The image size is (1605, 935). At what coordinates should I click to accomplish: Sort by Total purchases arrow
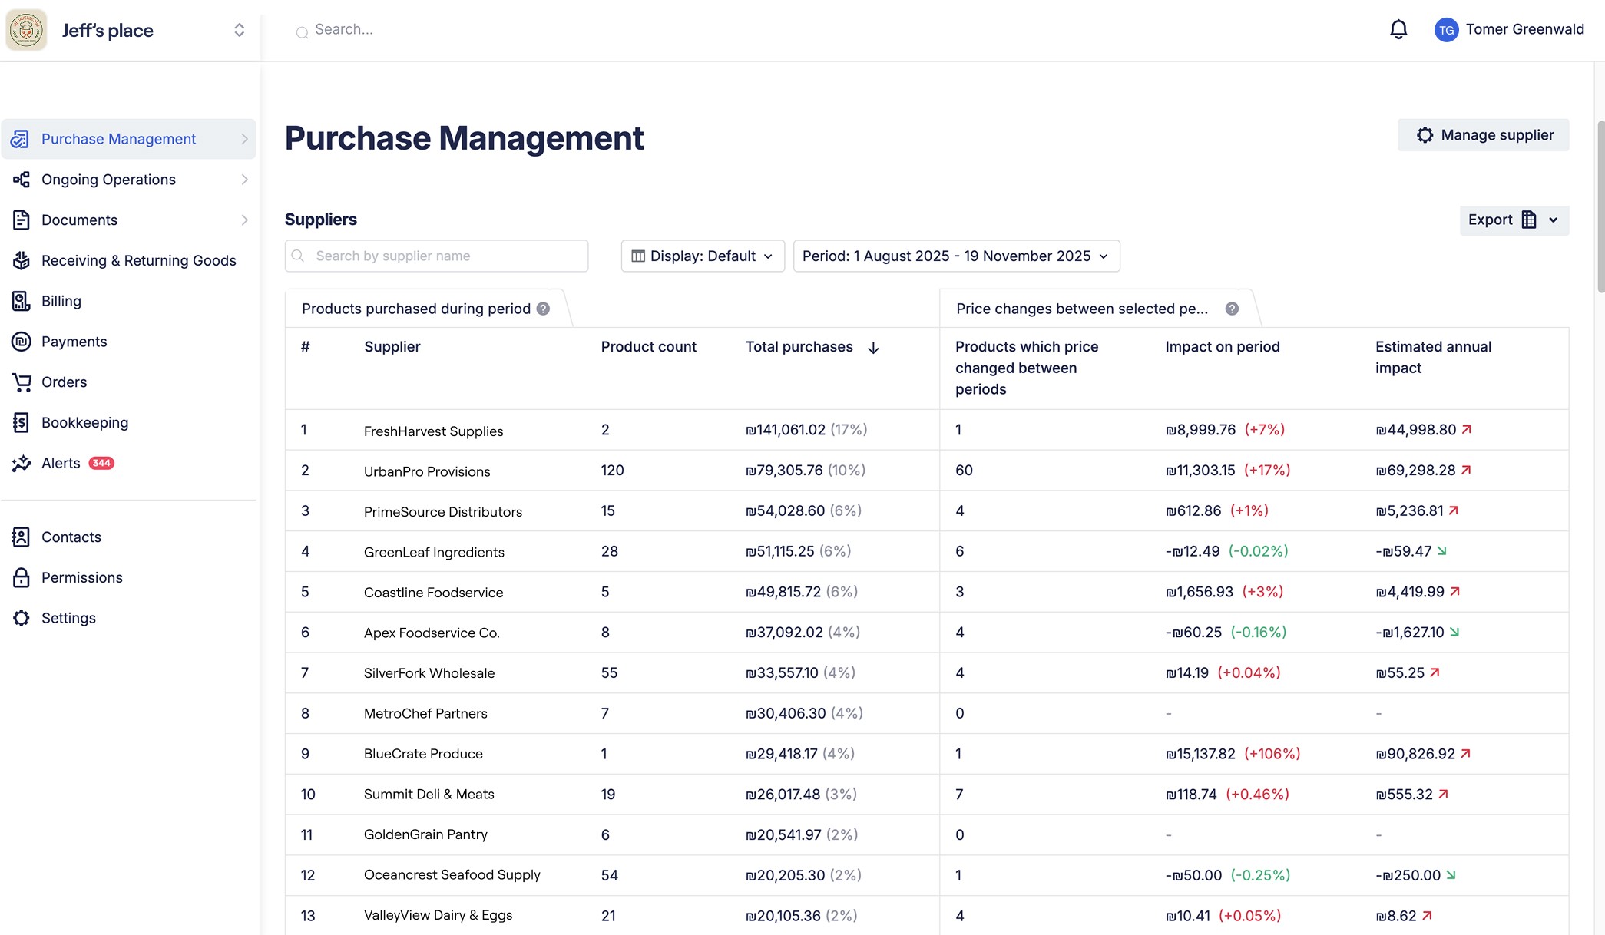coord(873,348)
